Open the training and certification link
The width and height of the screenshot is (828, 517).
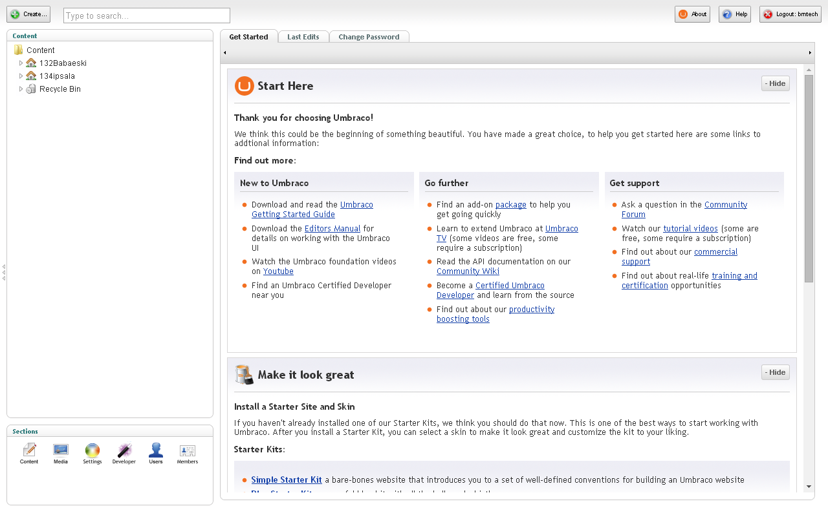coord(690,280)
